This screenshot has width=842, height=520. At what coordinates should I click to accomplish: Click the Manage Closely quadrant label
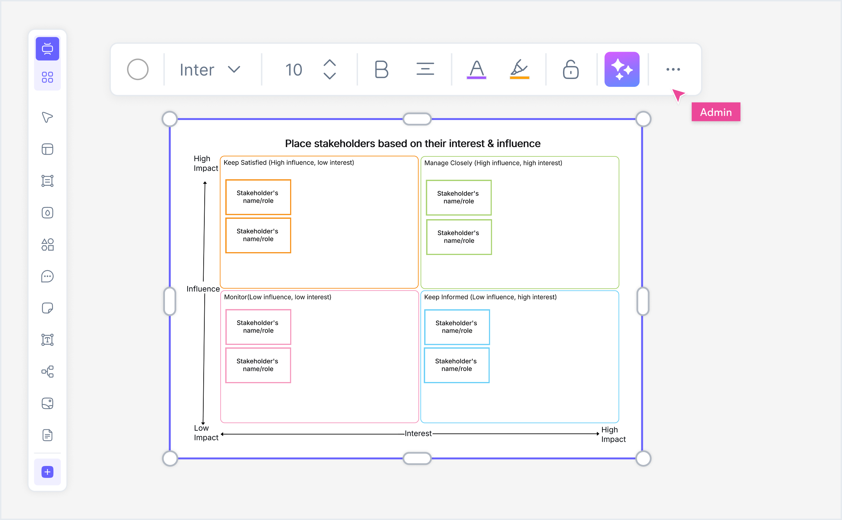tap(493, 163)
